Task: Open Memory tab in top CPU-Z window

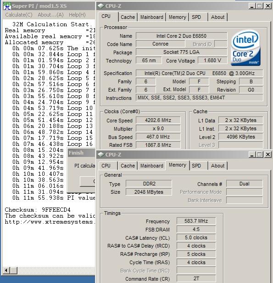Action: pos(178,17)
